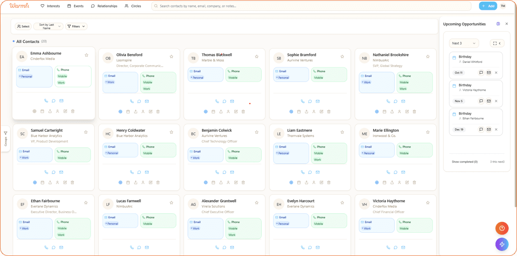Open the Sort by Last Name dropdown
The image size is (517, 256).
[x=49, y=27]
